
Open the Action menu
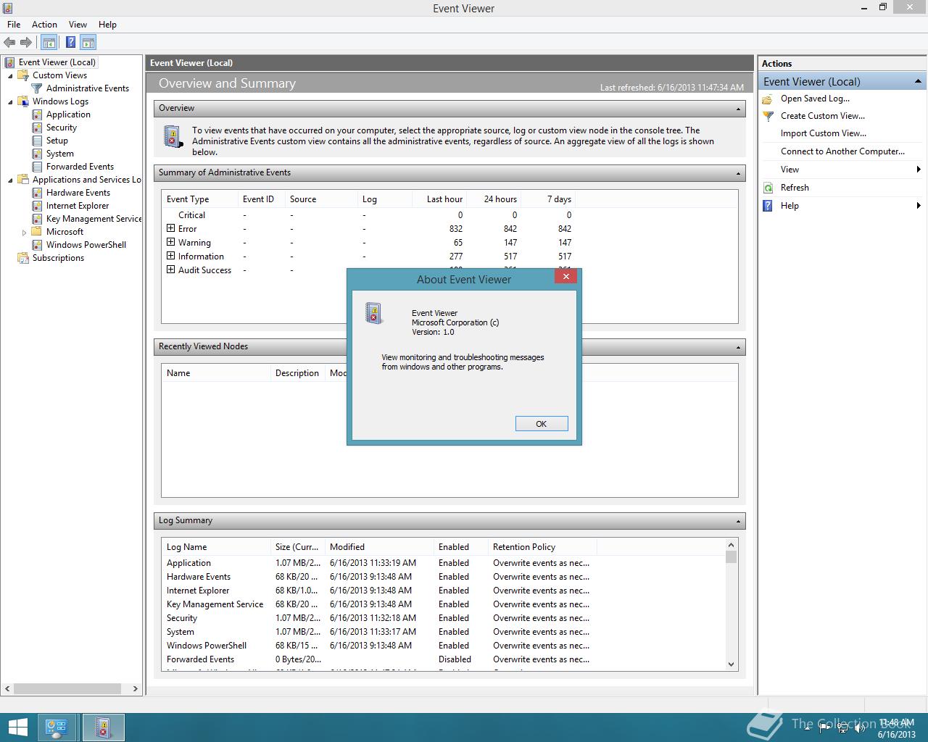tap(44, 25)
